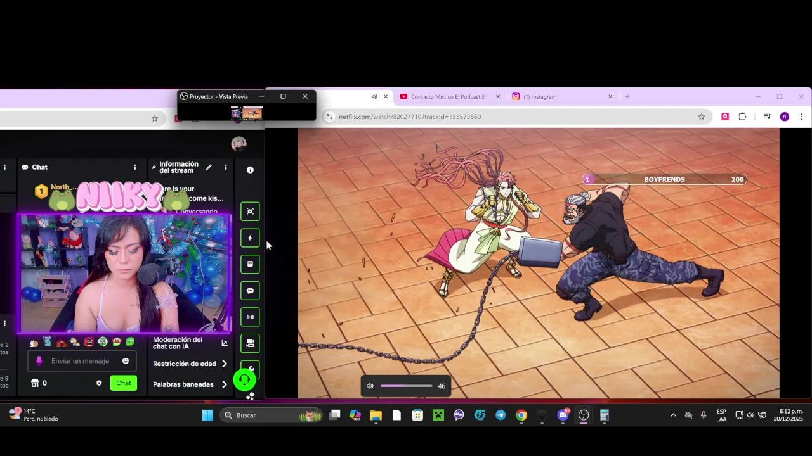Open the weather widget showing 14°C
The image size is (812, 456).
(33, 415)
